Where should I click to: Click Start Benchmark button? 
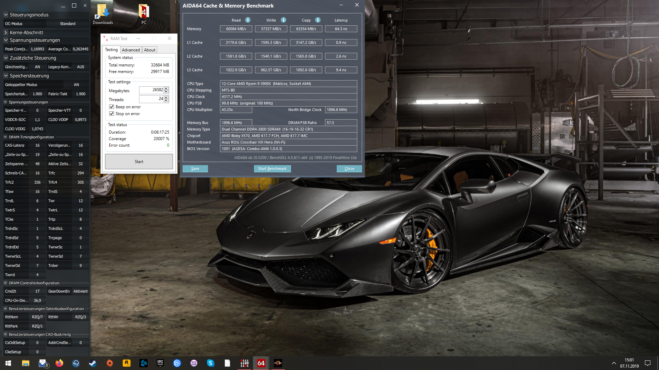point(272,169)
